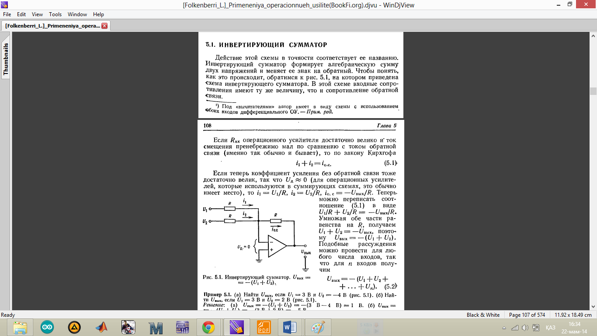The image size is (597, 336).
Task: Switch to WinDjView taskbar icon
Action: point(236,327)
